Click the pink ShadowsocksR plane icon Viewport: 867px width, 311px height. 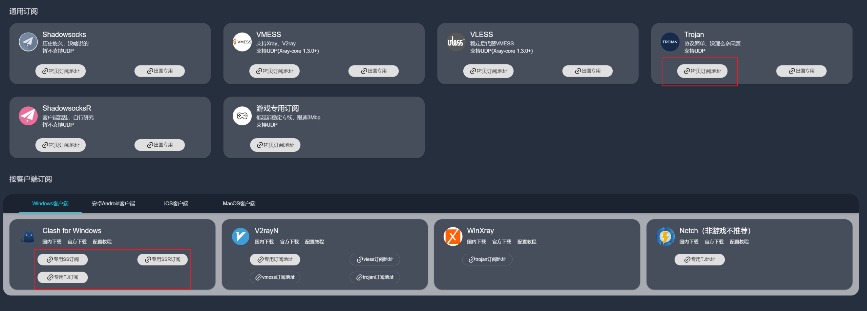click(x=28, y=116)
